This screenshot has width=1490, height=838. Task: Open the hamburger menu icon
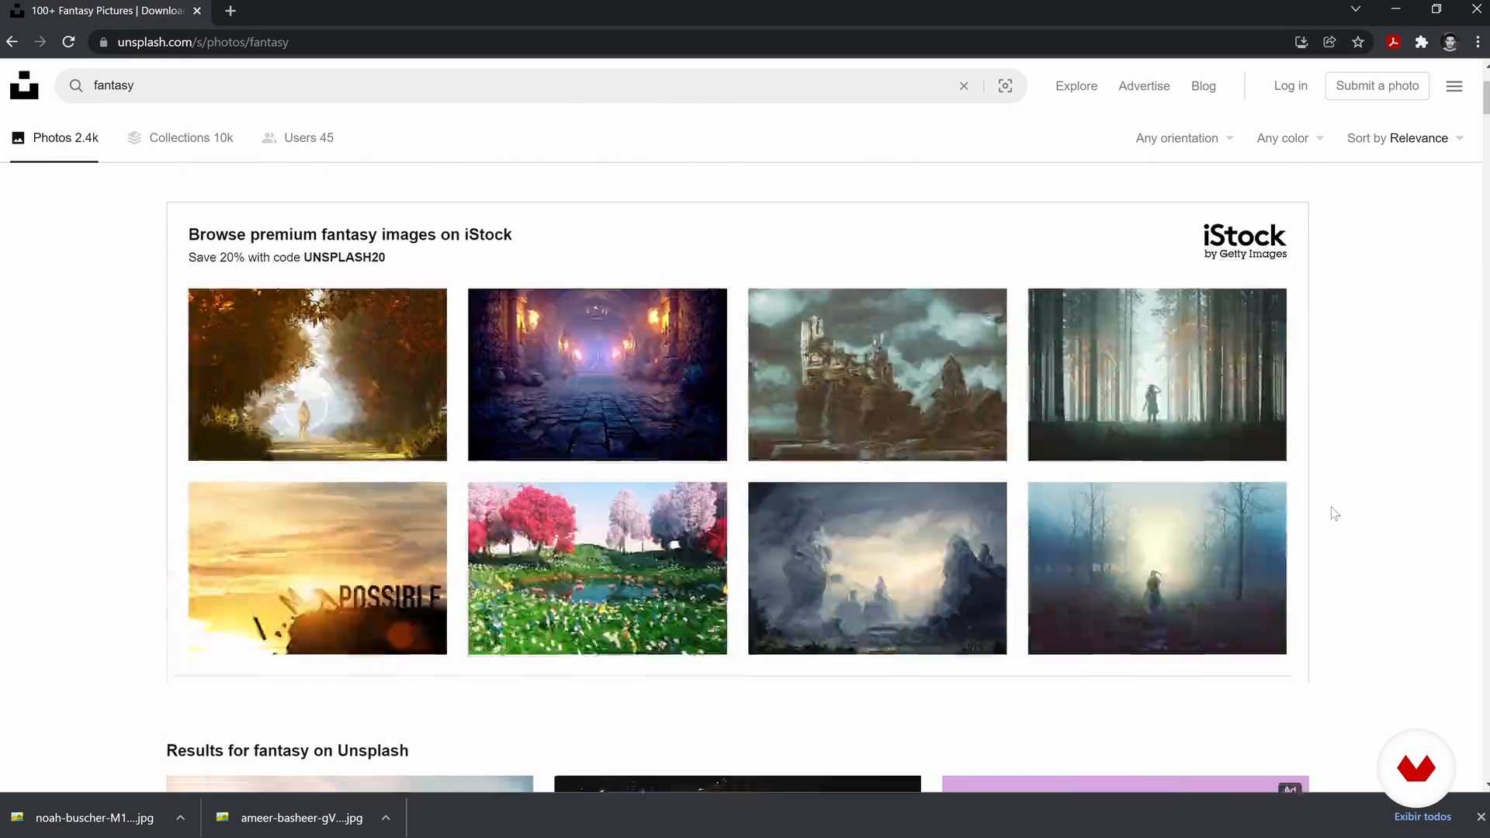pos(1454,86)
